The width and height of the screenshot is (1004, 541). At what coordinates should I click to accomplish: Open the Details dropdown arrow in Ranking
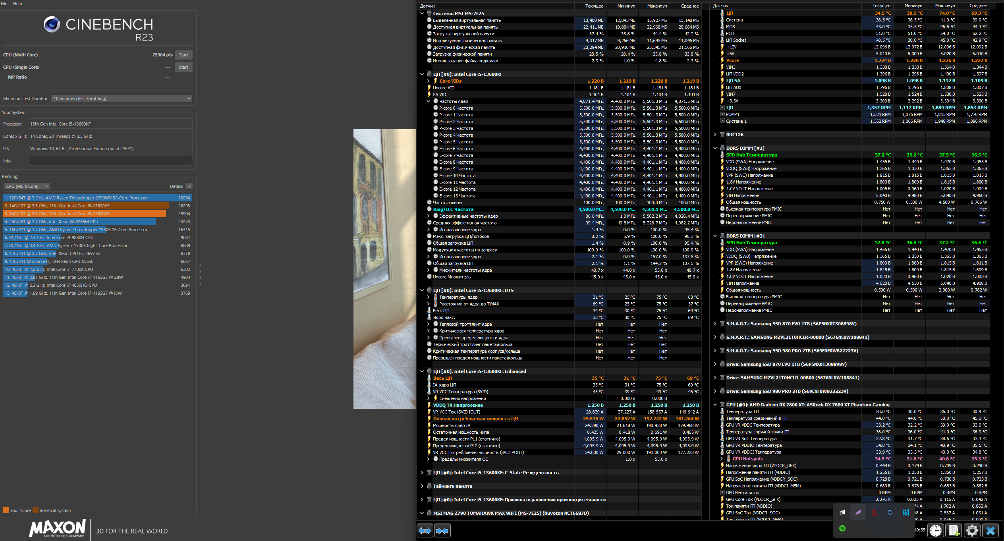[x=189, y=186]
